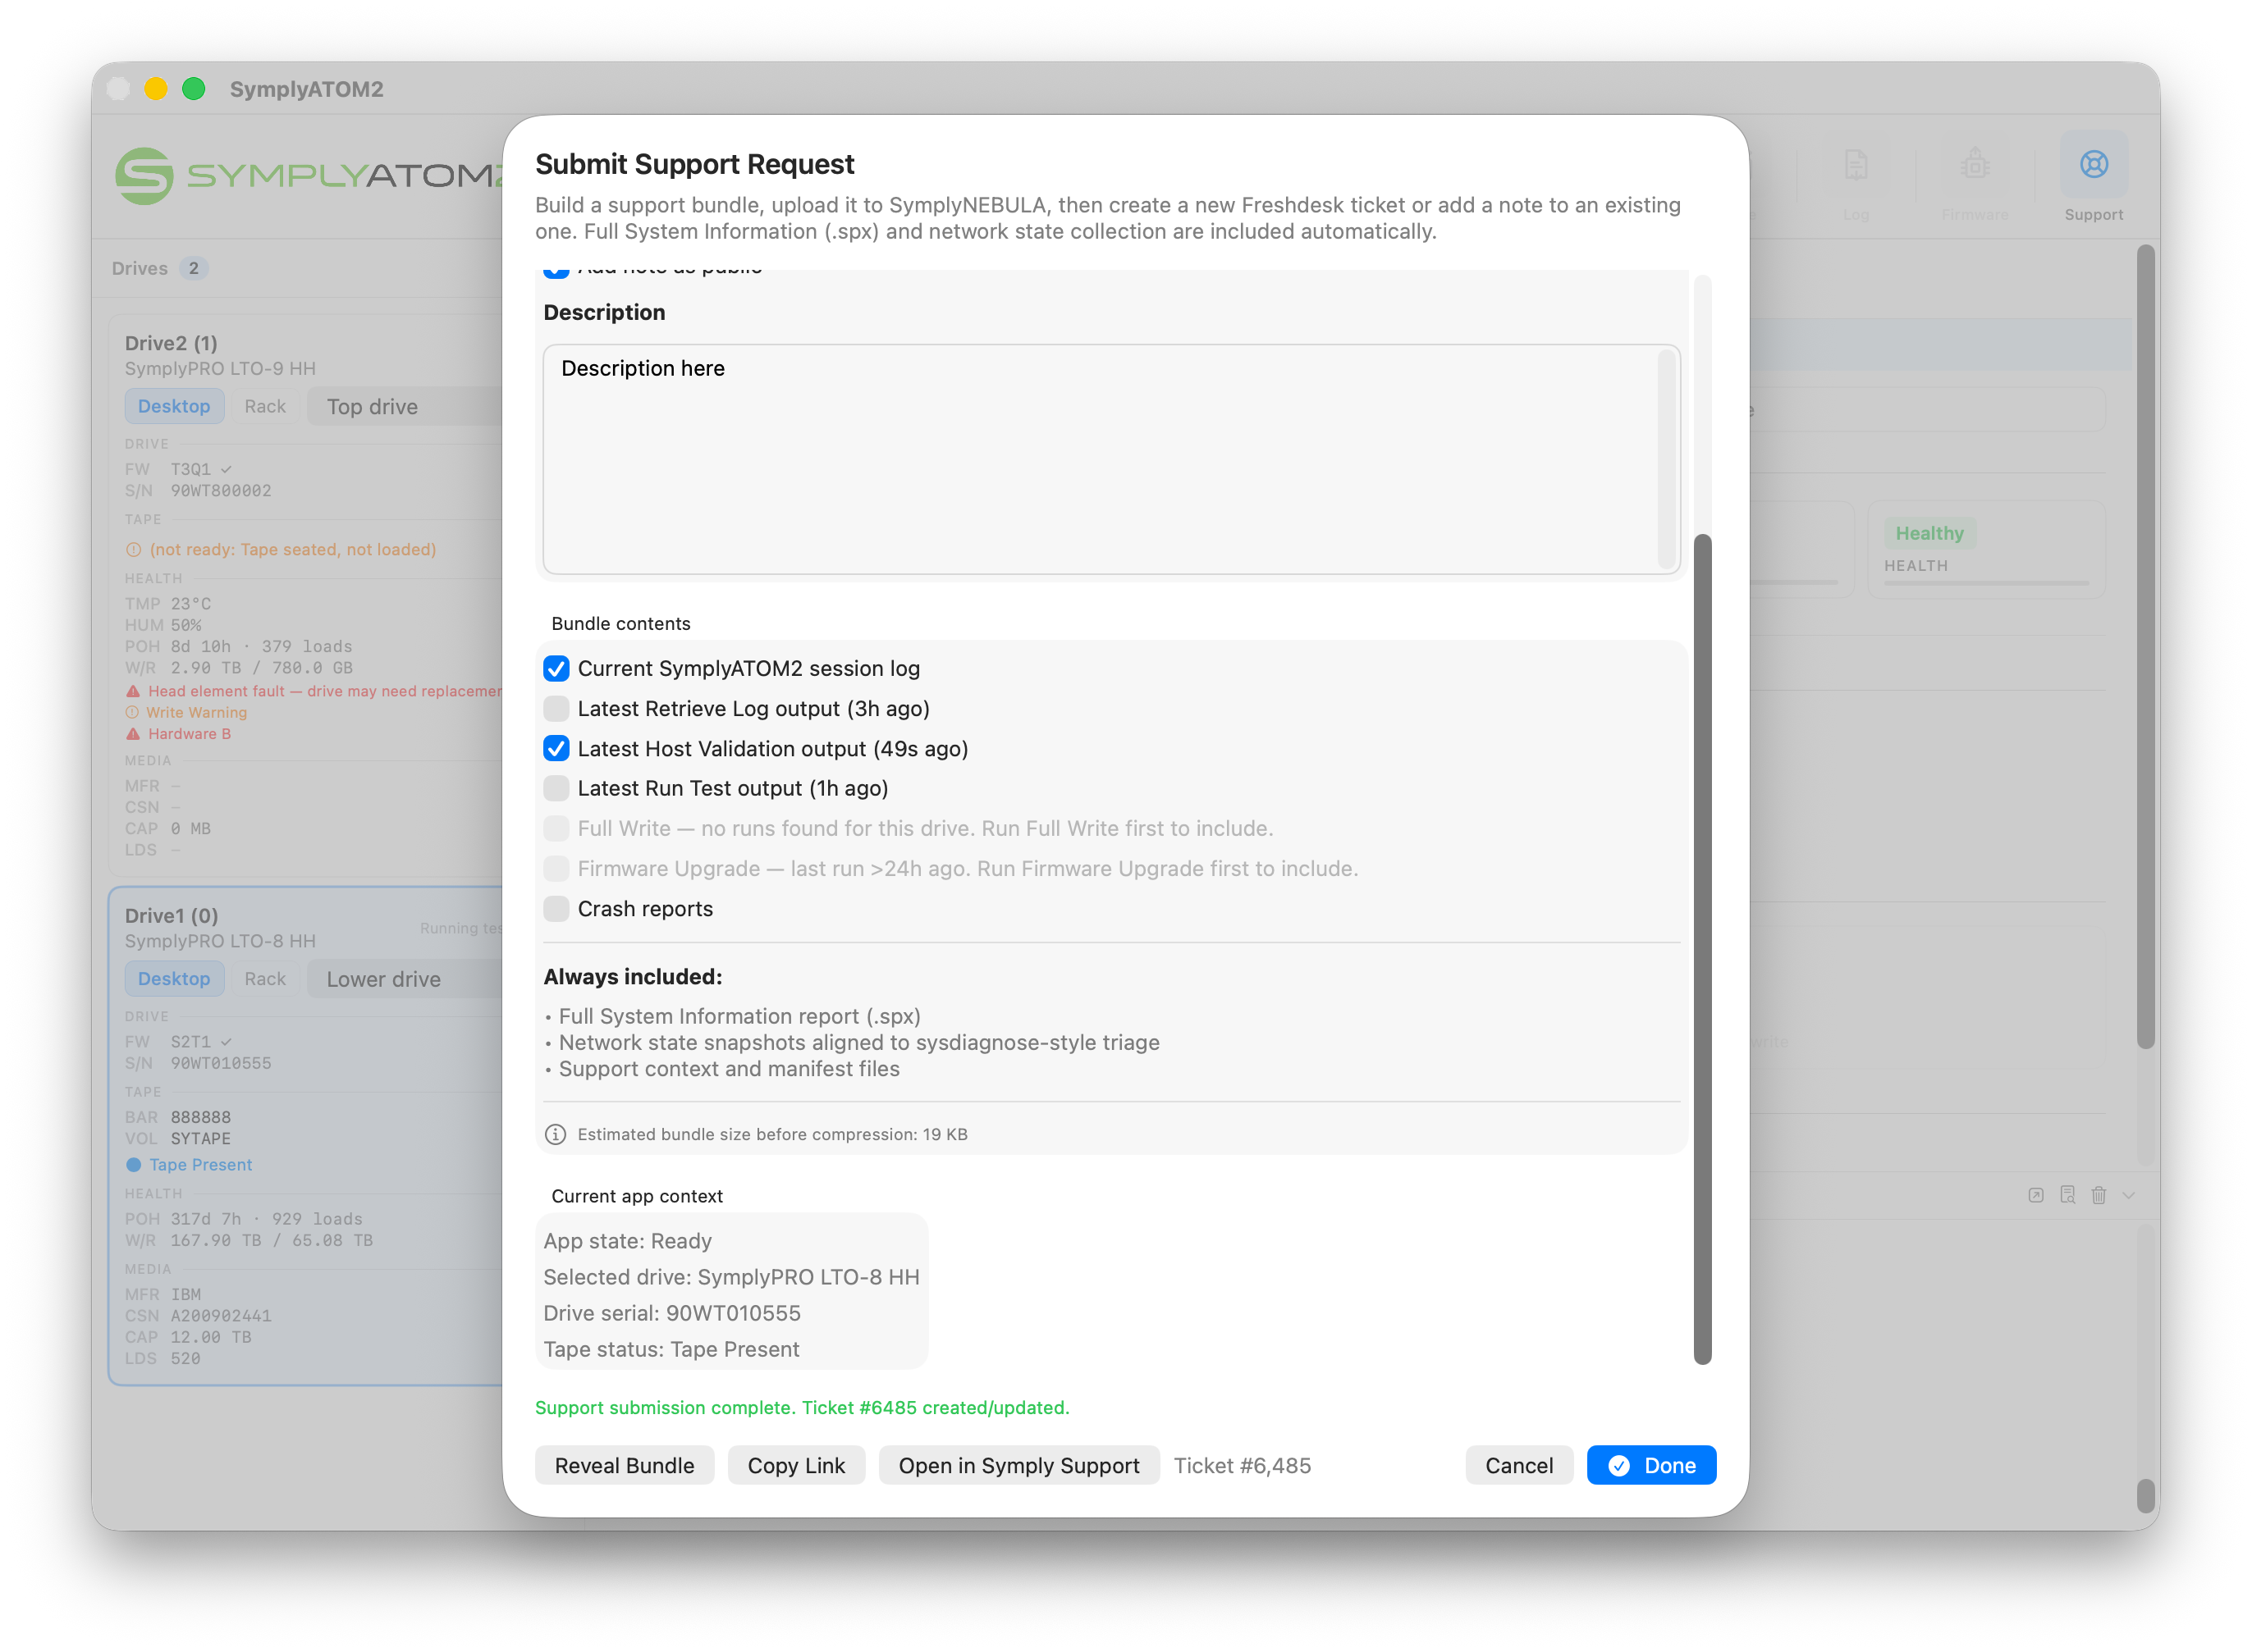2252x1652 pixels.
Task: Click the Health progress bar
Action: pos(1986,582)
